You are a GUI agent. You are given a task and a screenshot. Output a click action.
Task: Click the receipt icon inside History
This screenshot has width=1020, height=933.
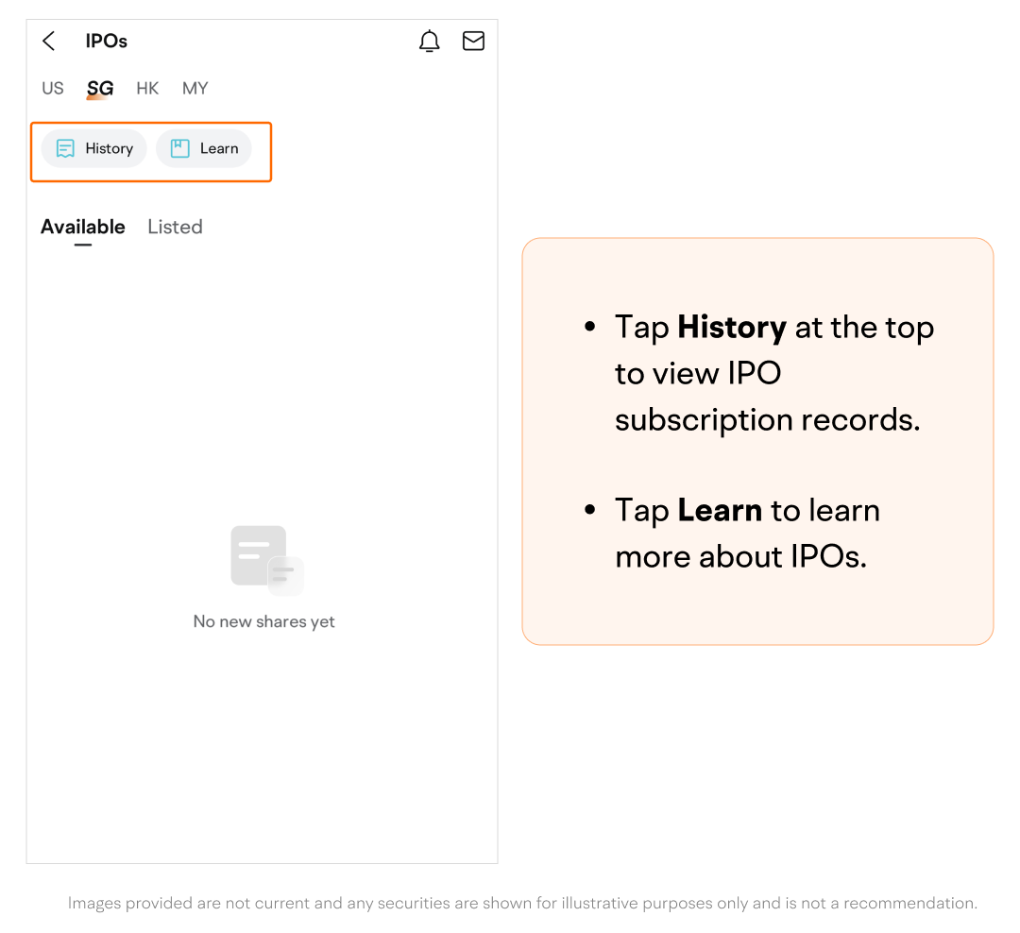click(65, 148)
